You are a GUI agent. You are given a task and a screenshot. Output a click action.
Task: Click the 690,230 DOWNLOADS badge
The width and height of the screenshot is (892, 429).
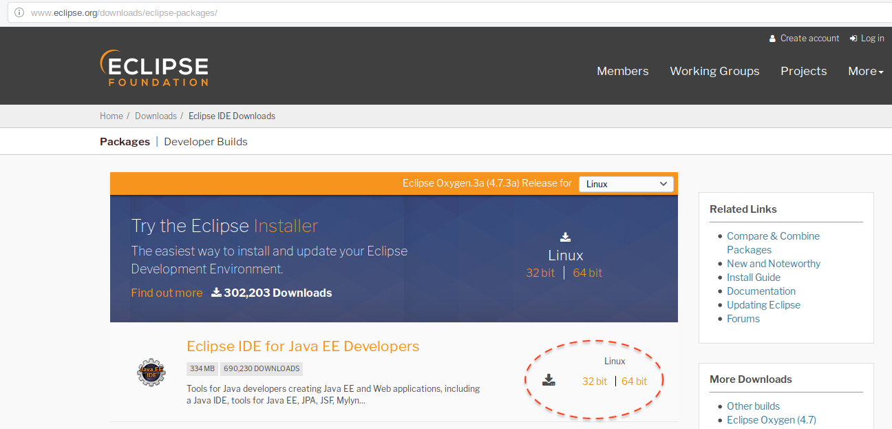pos(262,368)
